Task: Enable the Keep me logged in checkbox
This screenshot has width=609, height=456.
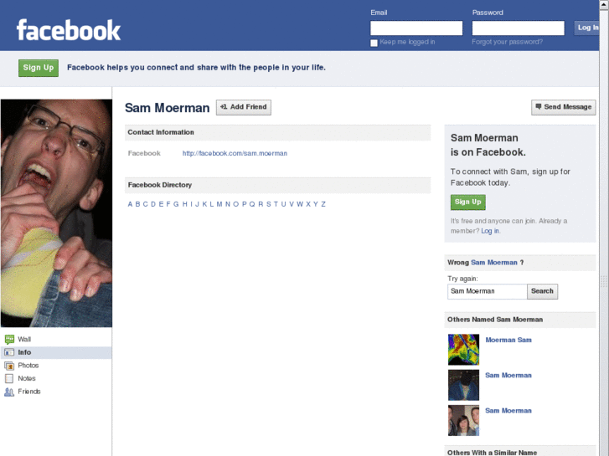Action: click(x=374, y=43)
